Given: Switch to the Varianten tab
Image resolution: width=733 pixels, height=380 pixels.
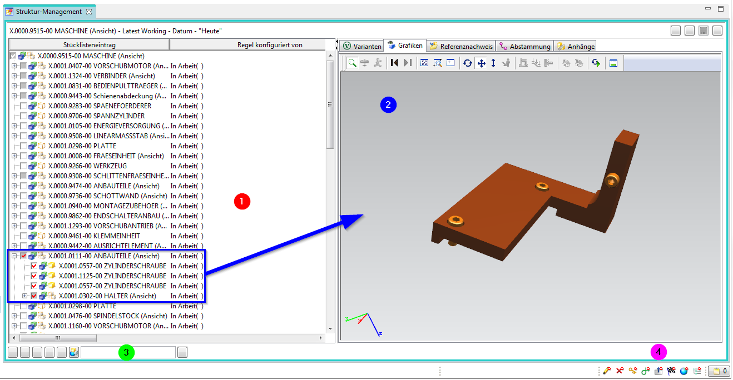Looking at the screenshot, I should pyautogui.click(x=361, y=46).
